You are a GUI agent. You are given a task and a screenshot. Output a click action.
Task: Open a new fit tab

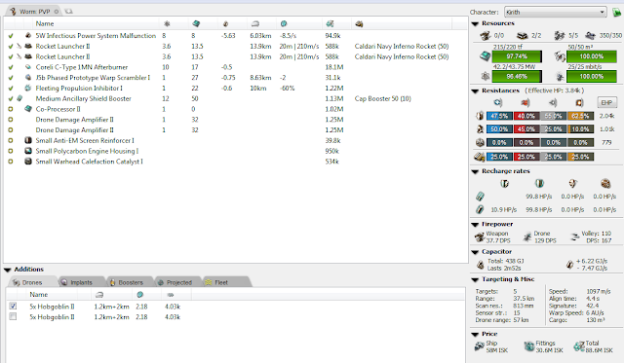(x=69, y=12)
